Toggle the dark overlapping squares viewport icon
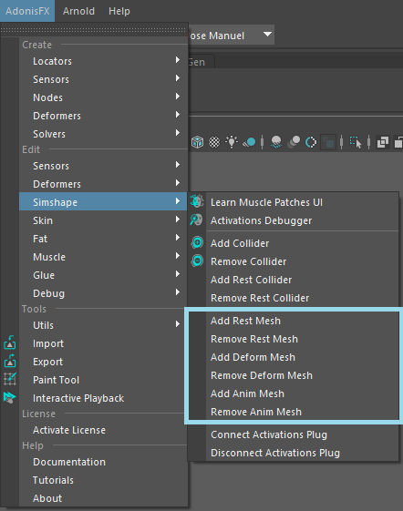The height and width of the screenshot is (511, 403). 328,142
